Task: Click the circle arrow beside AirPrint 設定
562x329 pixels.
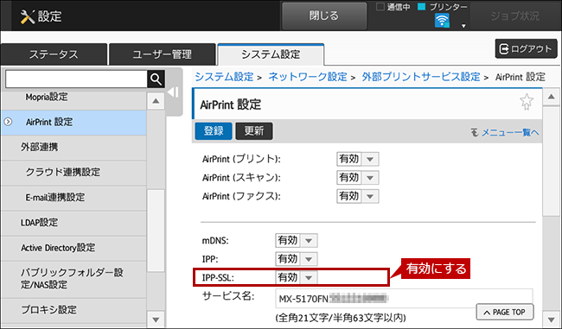Action: (8, 122)
